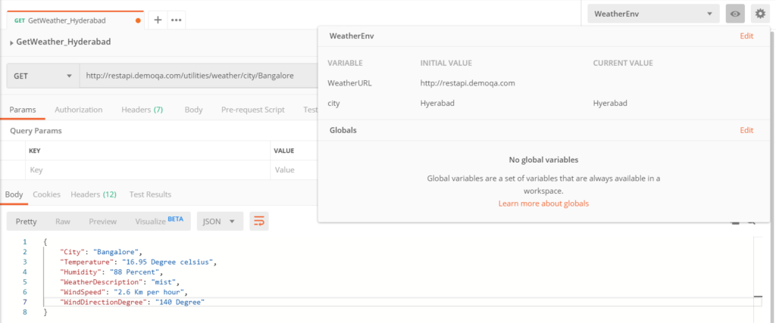The width and height of the screenshot is (776, 323).
Task: Switch to the Authorization tab
Action: point(78,110)
